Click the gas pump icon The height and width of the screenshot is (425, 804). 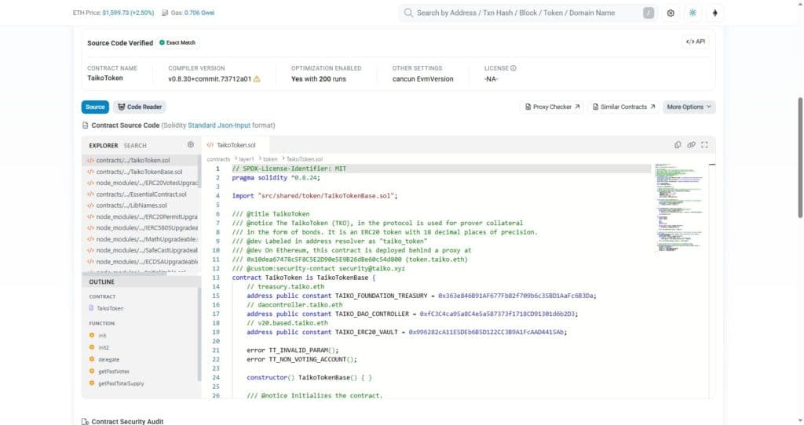(x=165, y=13)
